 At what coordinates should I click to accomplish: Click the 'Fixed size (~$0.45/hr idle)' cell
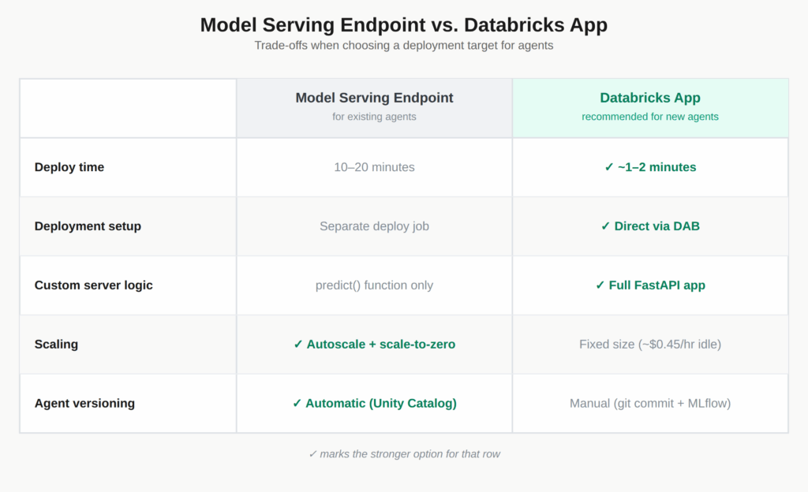pyautogui.click(x=650, y=345)
